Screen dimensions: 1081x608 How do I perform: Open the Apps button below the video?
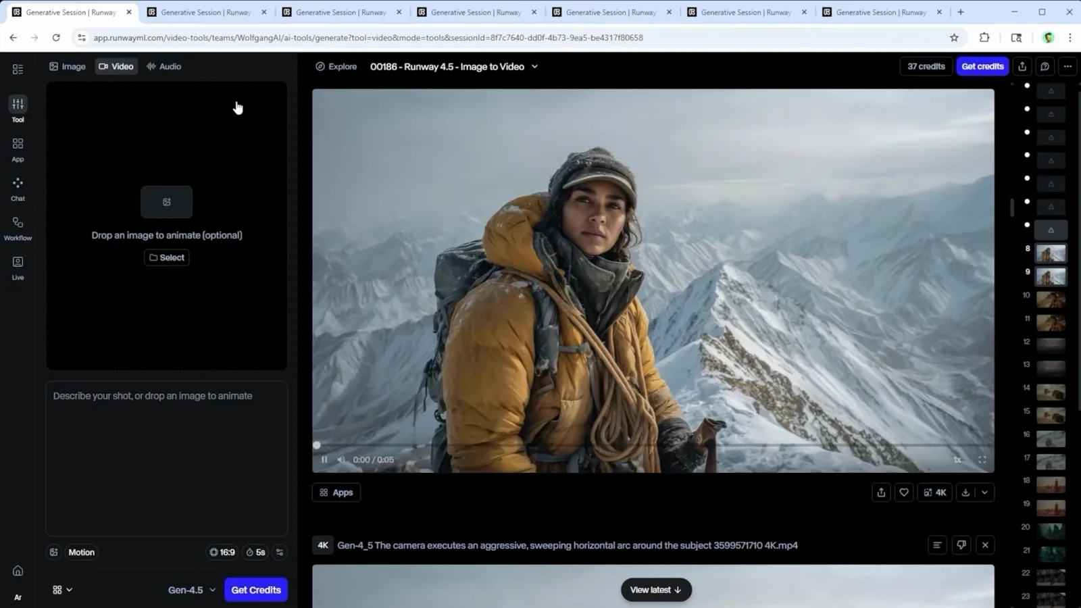coord(336,492)
